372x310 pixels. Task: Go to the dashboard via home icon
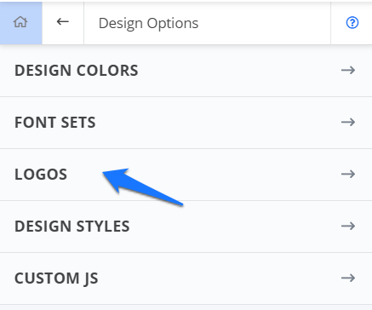coord(20,22)
